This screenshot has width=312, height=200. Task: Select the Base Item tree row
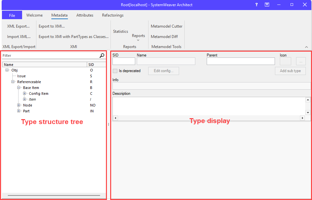[x=31, y=88]
